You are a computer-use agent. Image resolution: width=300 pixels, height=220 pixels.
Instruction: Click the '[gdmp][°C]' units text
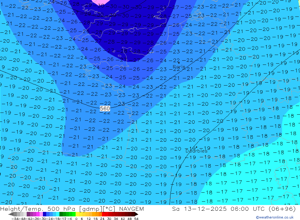[x=97, y=209]
